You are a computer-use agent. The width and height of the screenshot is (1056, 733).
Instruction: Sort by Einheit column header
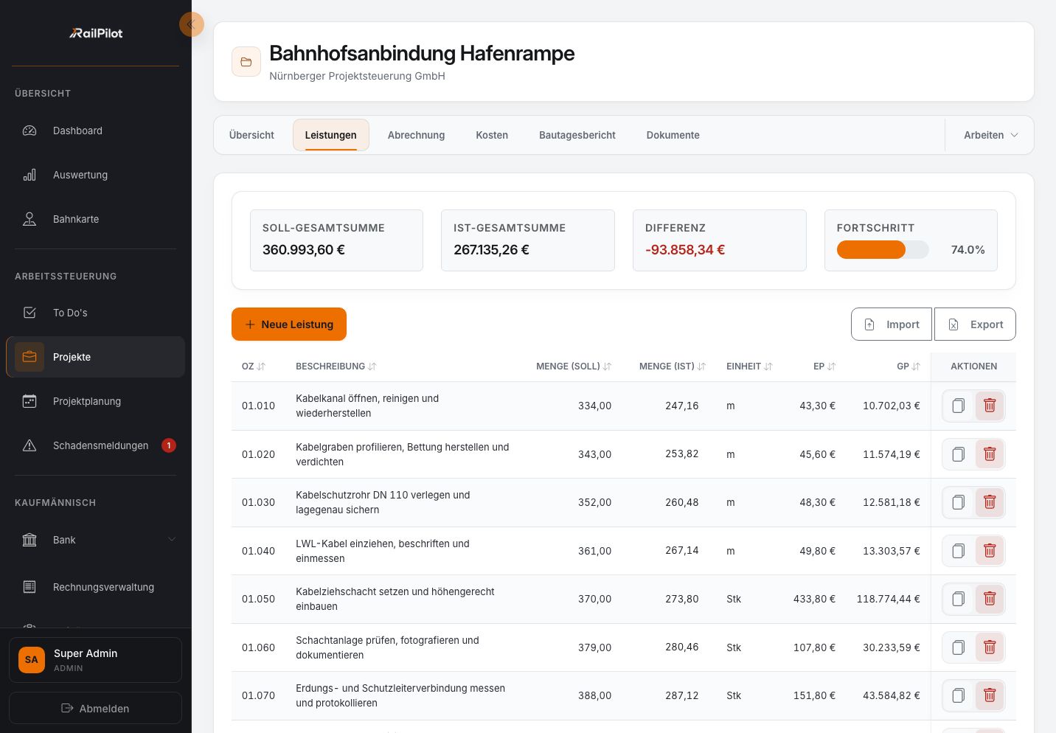(x=749, y=366)
